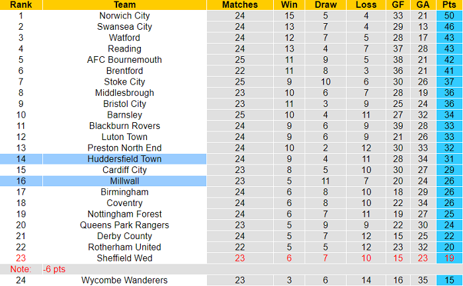Click the Team column header
Image resolution: width=463 pixels, height=286 pixels.
pyautogui.click(x=124, y=5)
